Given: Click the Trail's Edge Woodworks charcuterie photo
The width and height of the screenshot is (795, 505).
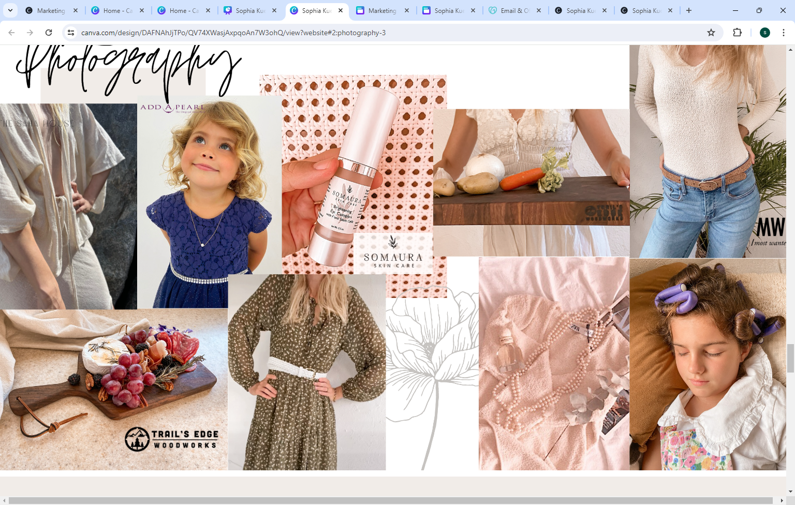Looking at the screenshot, I should 114,389.
